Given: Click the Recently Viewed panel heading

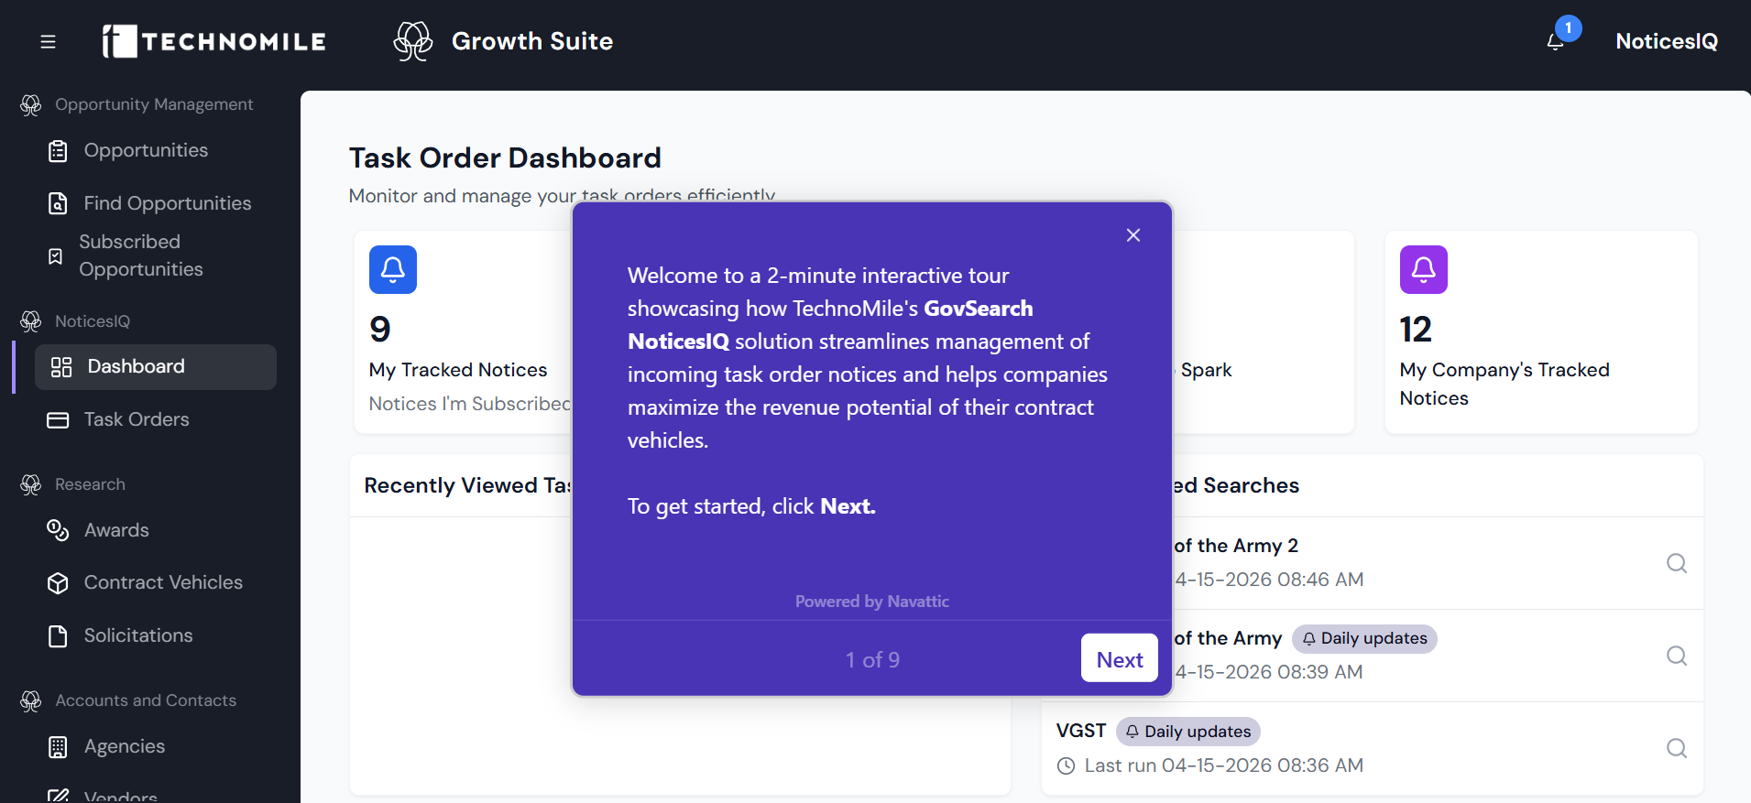Looking at the screenshot, I should click(x=467, y=485).
